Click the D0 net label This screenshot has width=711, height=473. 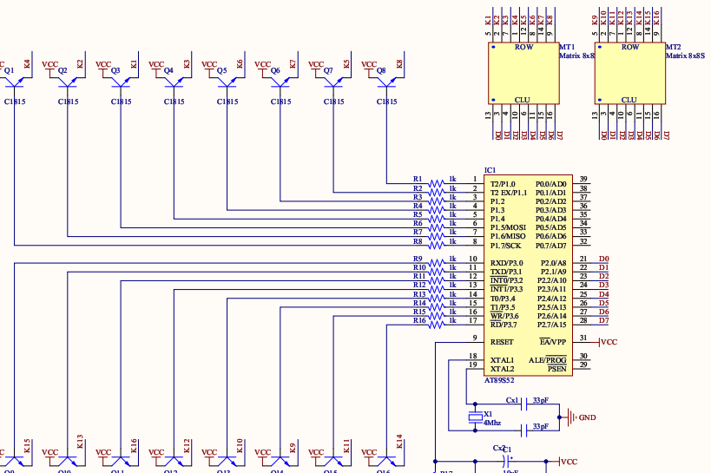click(x=603, y=259)
